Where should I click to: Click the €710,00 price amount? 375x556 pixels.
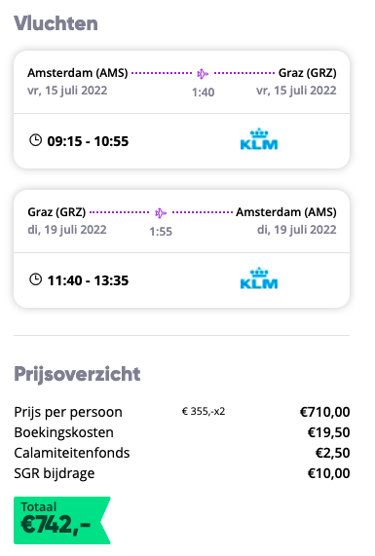(325, 412)
